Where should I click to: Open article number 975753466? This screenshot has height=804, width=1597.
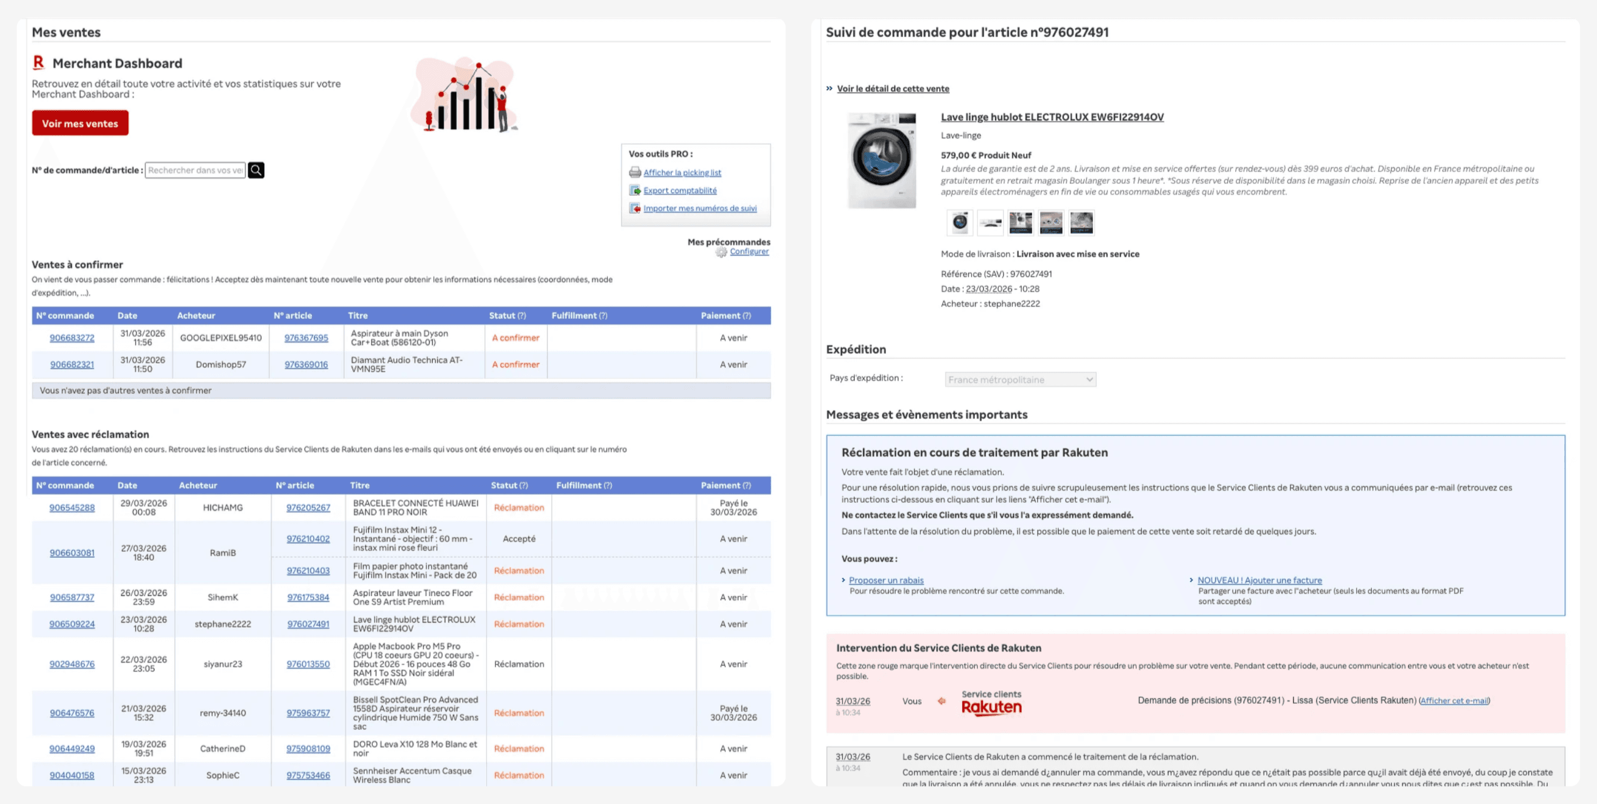308,775
